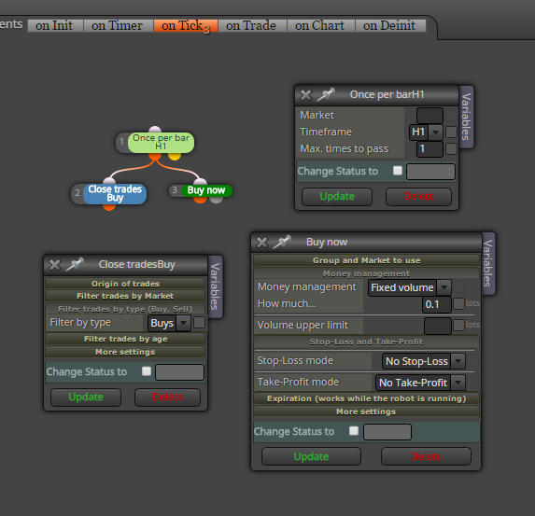Click Update in Once per barH1 panel

click(337, 197)
